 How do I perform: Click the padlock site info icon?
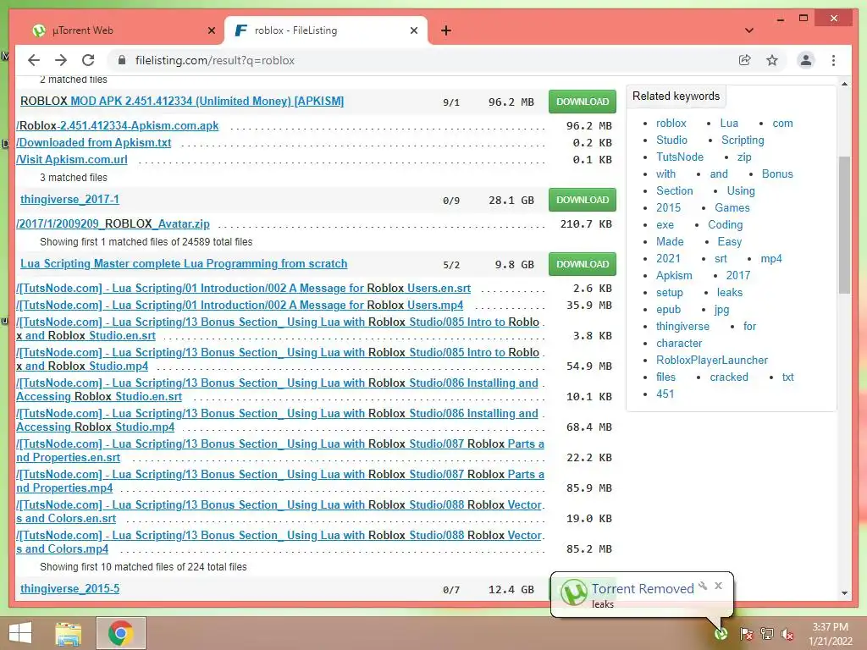[122, 60]
